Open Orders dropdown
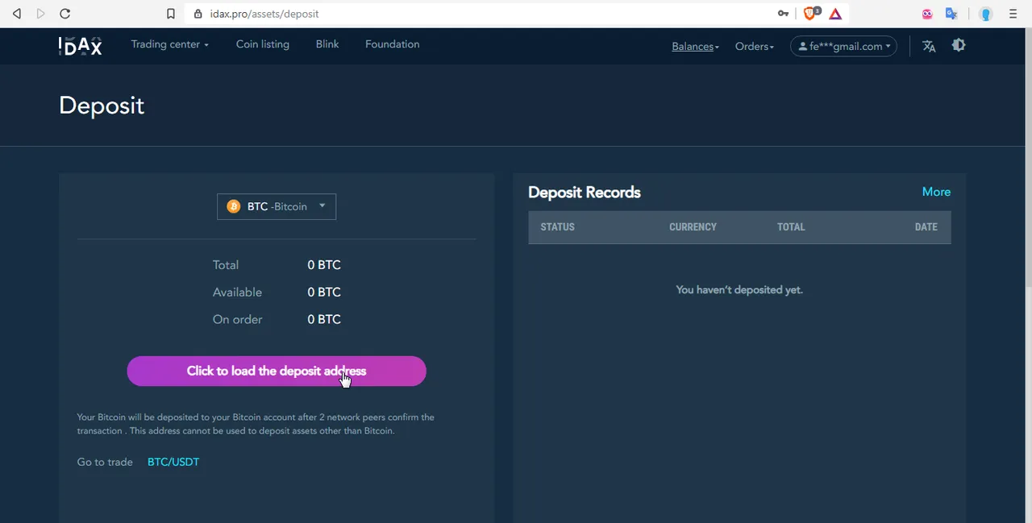 755,46
